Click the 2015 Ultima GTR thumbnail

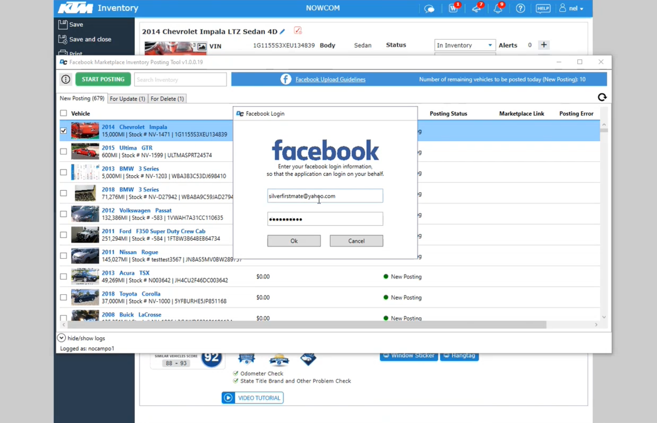point(85,151)
